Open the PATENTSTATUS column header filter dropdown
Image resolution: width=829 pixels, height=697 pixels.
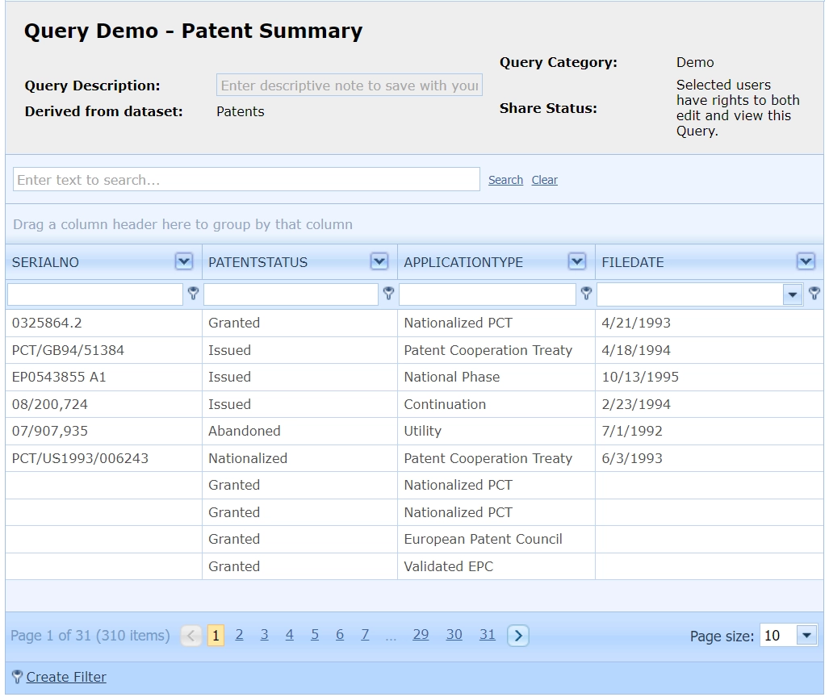tap(379, 261)
